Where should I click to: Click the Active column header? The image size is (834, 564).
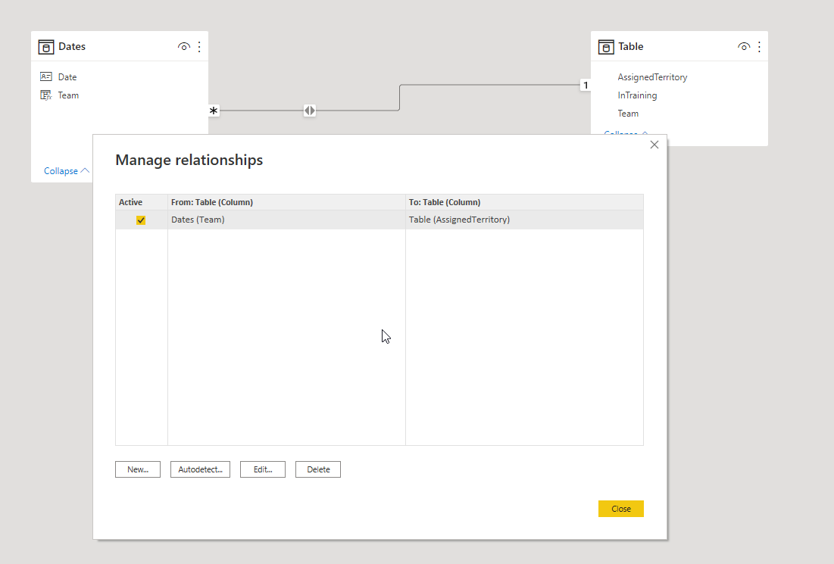(141, 202)
